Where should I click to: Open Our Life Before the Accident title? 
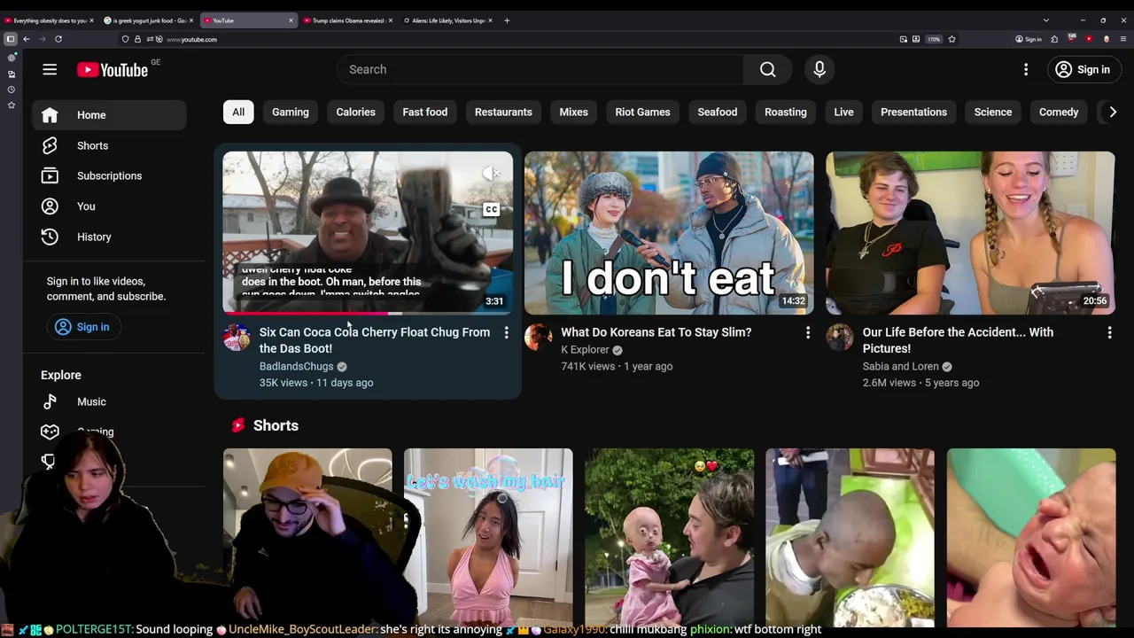click(x=958, y=340)
